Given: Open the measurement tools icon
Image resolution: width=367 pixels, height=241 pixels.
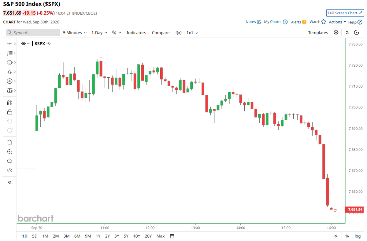Looking at the screenshot, I should point(9,90).
